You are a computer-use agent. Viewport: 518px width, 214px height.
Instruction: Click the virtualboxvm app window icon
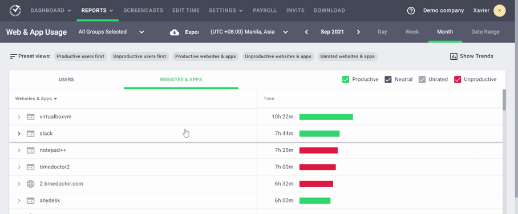click(30, 117)
